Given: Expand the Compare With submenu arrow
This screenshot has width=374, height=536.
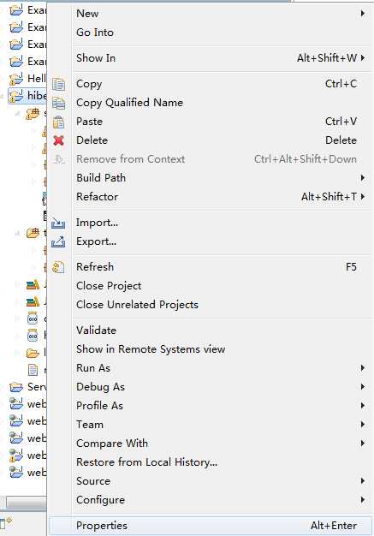Looking at the screenshot, I should click(362, 444).
